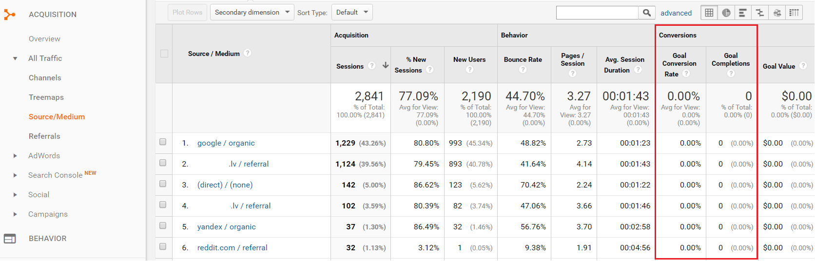Click the Acquisition section icon
Viewport: 815px width, 261px height.
point(10,15)
